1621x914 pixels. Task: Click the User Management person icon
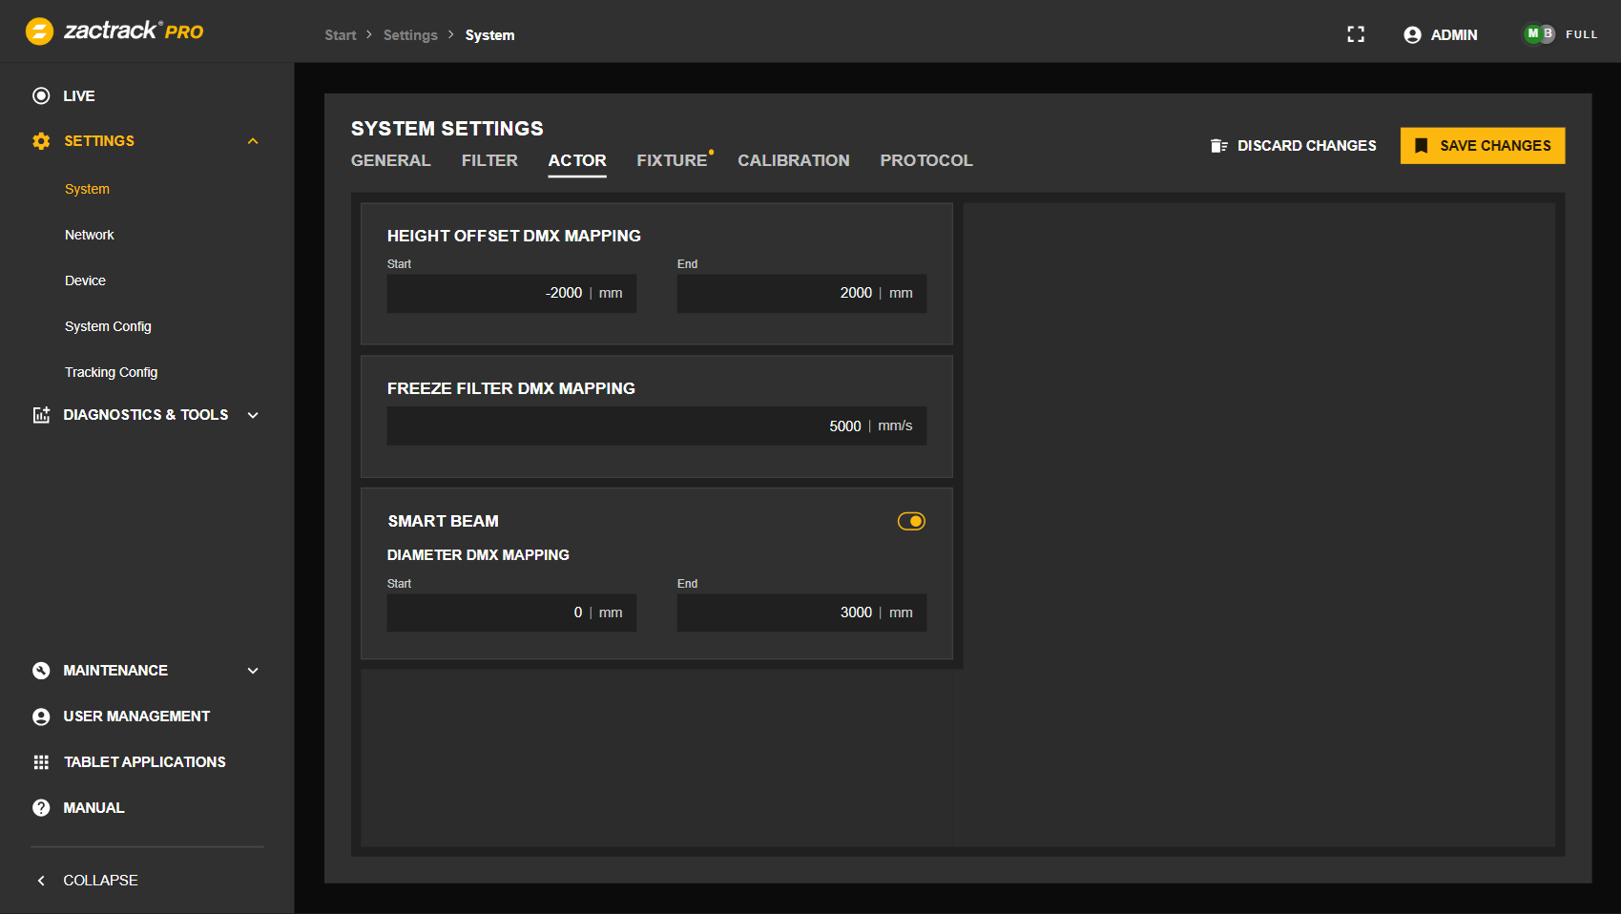point(41,717)
